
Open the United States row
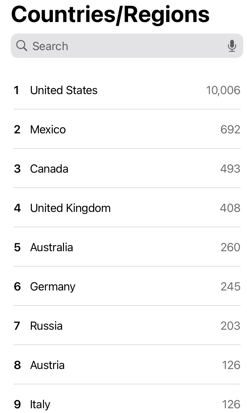pos(64,90)
